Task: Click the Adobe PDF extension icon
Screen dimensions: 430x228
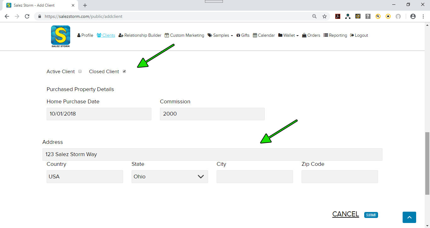Action: 338,16
